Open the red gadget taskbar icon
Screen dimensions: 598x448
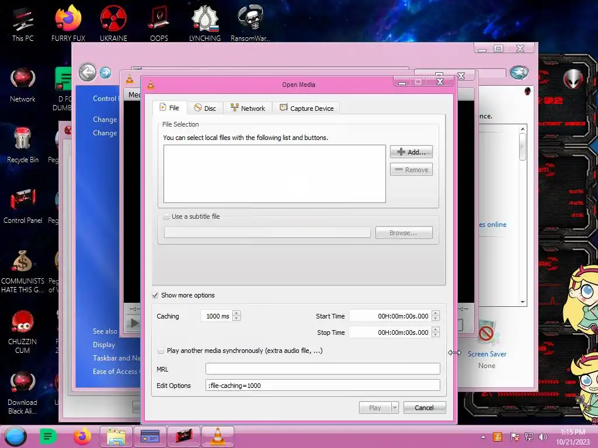(183, 436)
